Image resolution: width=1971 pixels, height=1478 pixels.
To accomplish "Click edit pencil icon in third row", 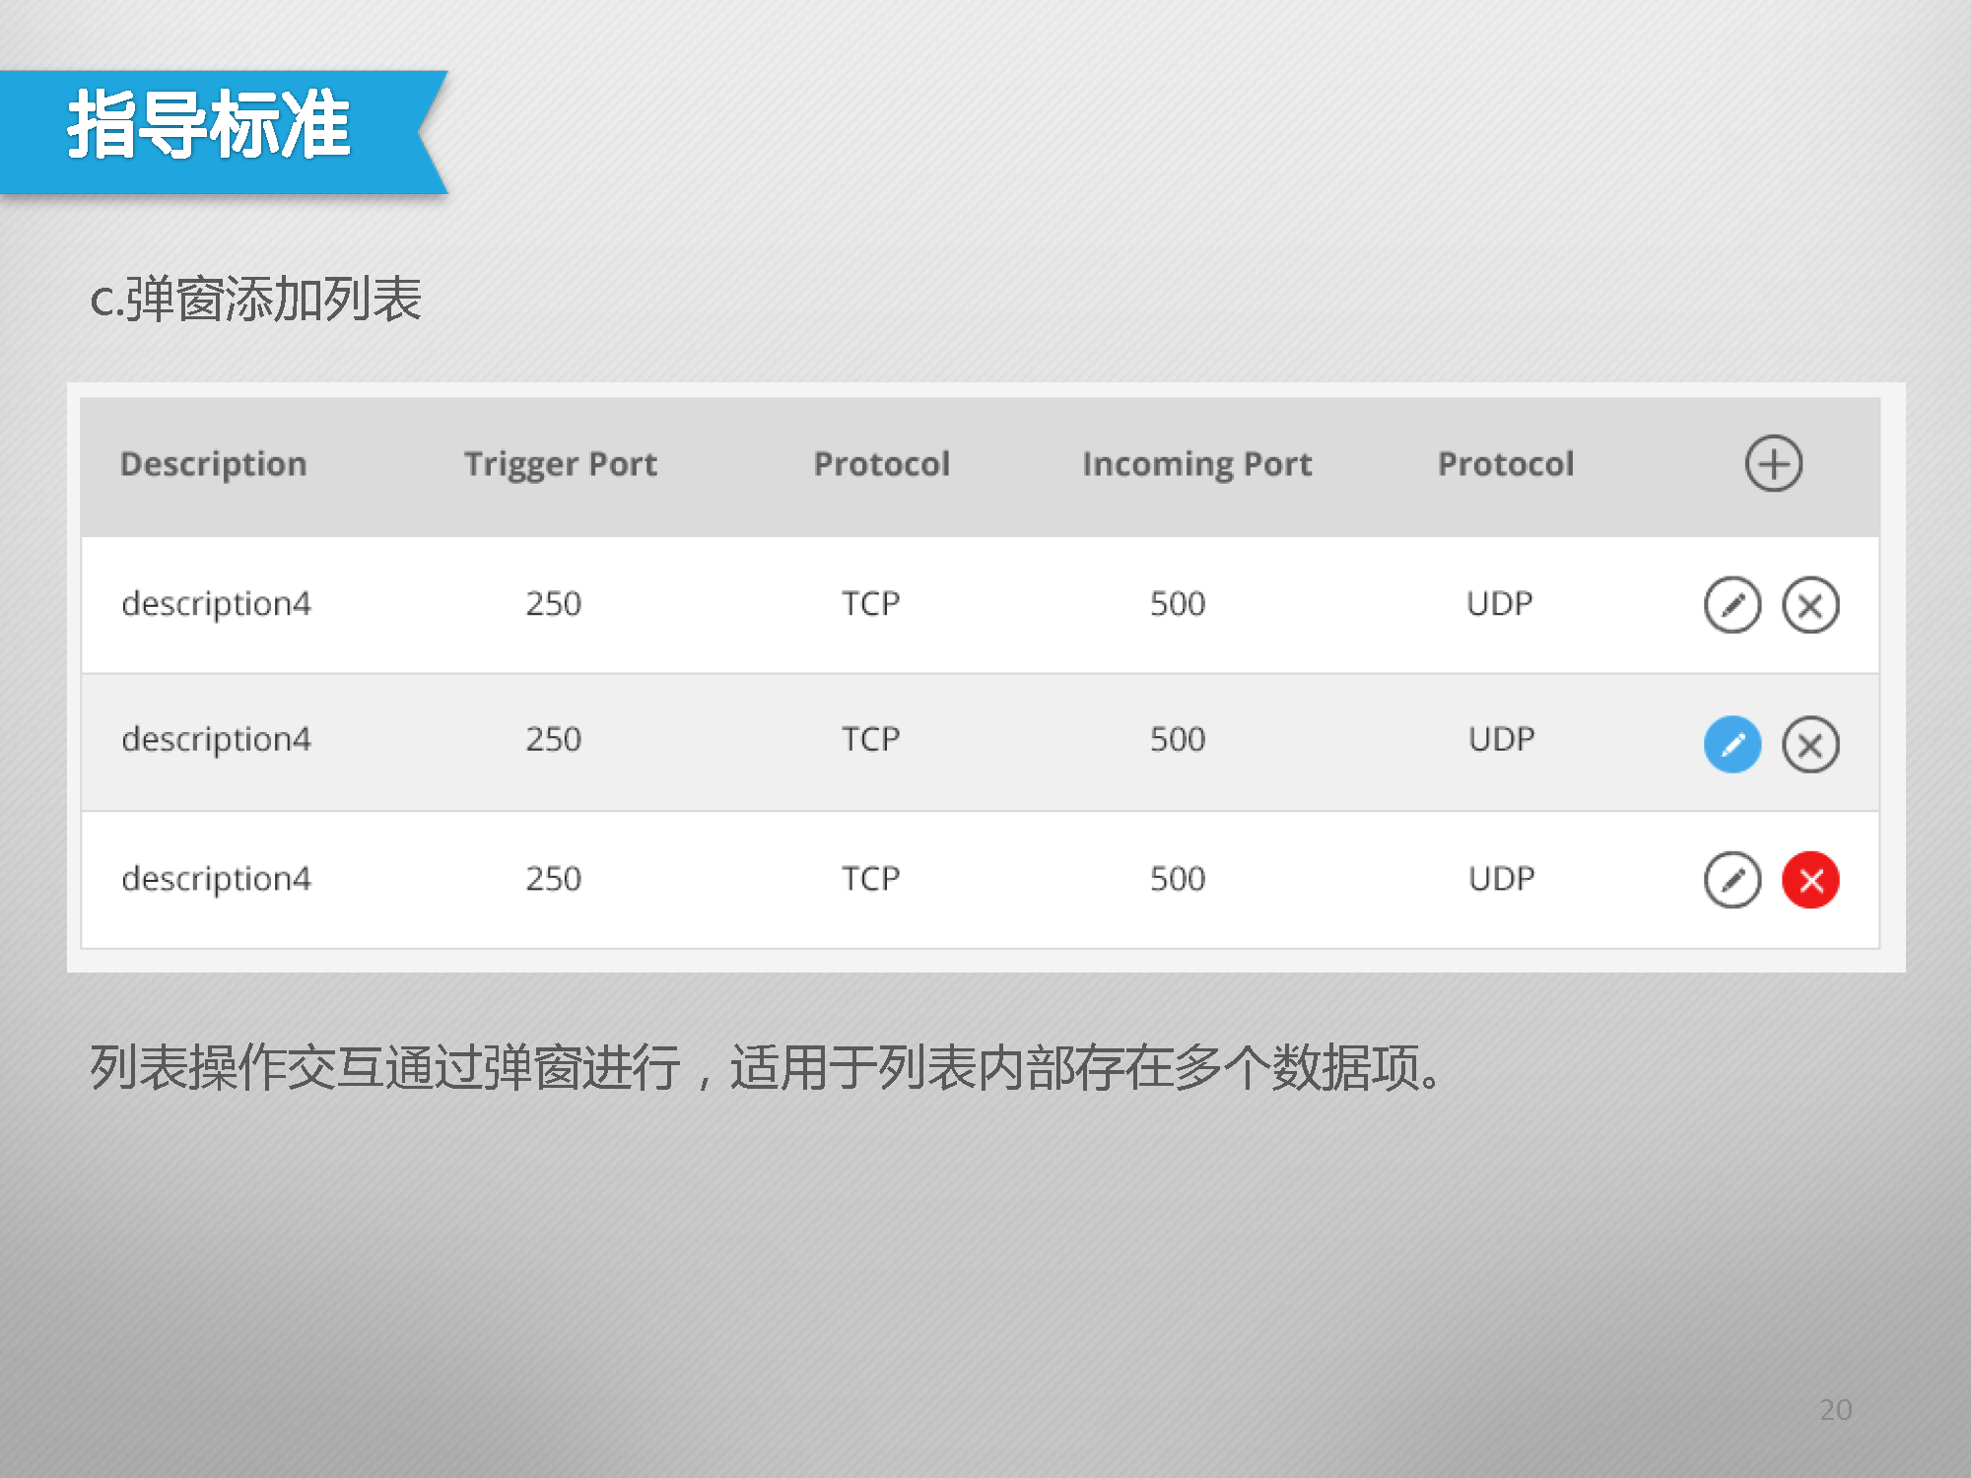I will point(1732,880).
